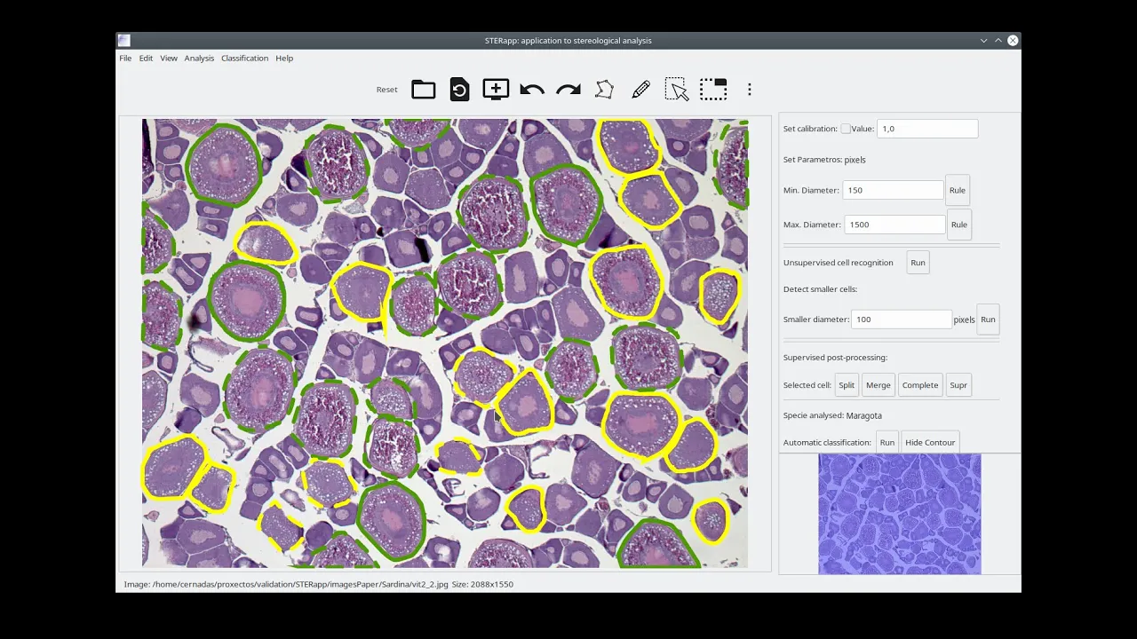Click the 'Specie analysed: Maragota' text
The width and height of the screenshot is (1137, 639).
(x=832, y=415)
